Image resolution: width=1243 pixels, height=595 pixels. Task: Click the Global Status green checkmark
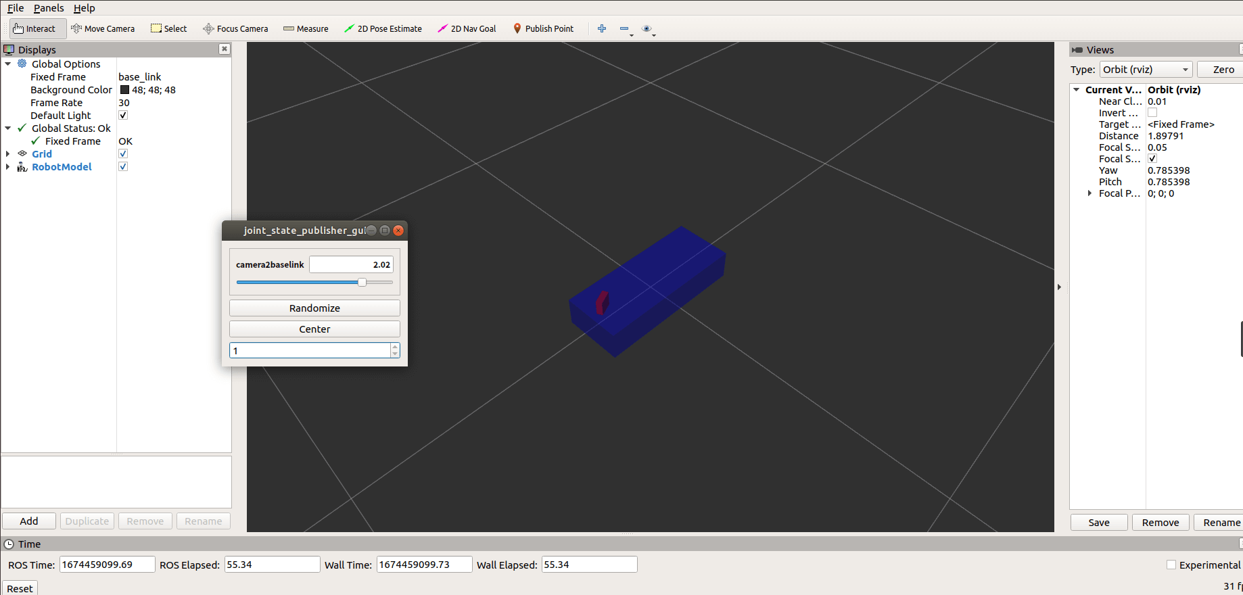pos(22,128)
